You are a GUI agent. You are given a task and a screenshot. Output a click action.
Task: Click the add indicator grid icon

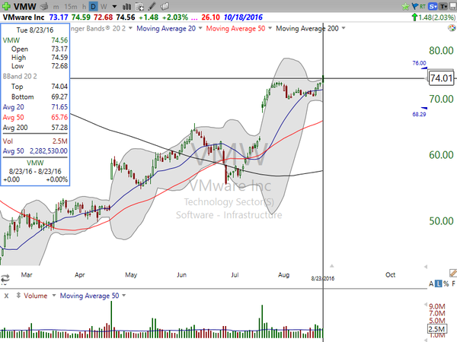[x=139, y=6]
